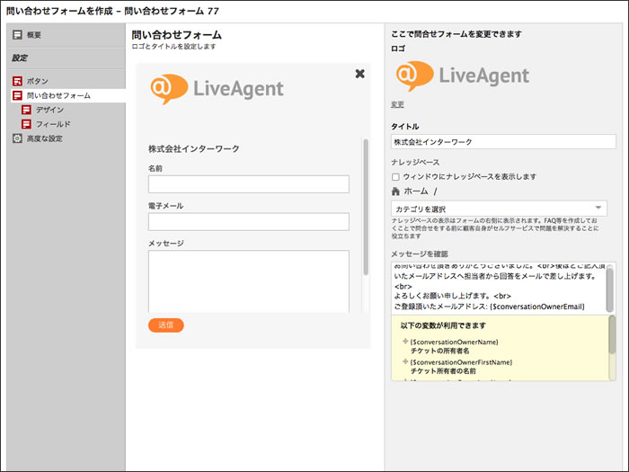Screen dimensions: 629x472
Task: Click the LiveAgent logo in form preview
Action: pyautogui.click(x=217, y=89)
